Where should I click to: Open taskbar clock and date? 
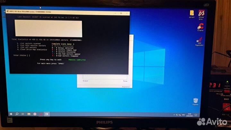click(190, 115)
